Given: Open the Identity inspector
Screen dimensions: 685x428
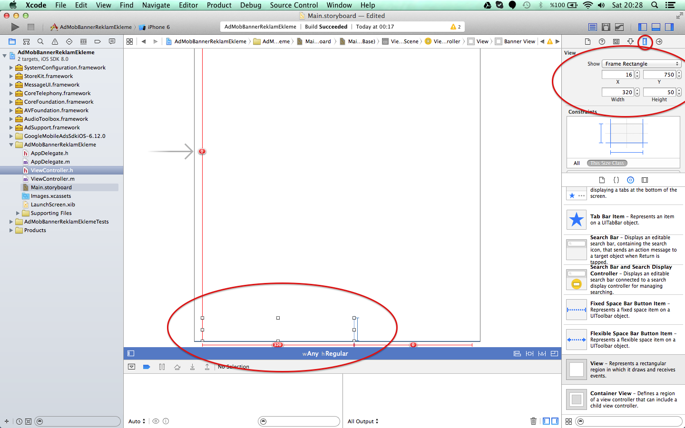Looking at the screenshot, I should coord(616,41).
